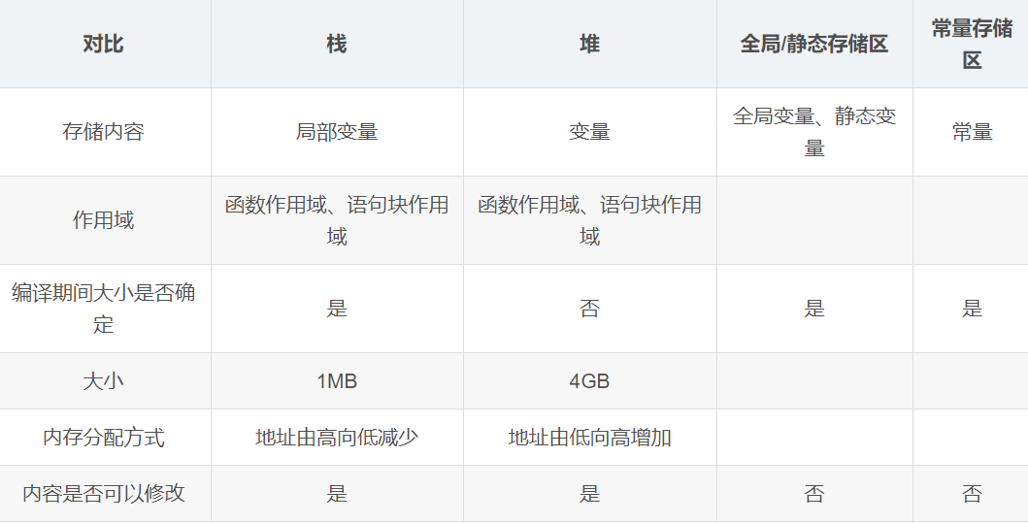Click the 全局/静态存储区 column header
Screen dimensions: 1028x523
click(x=814, y=44)
